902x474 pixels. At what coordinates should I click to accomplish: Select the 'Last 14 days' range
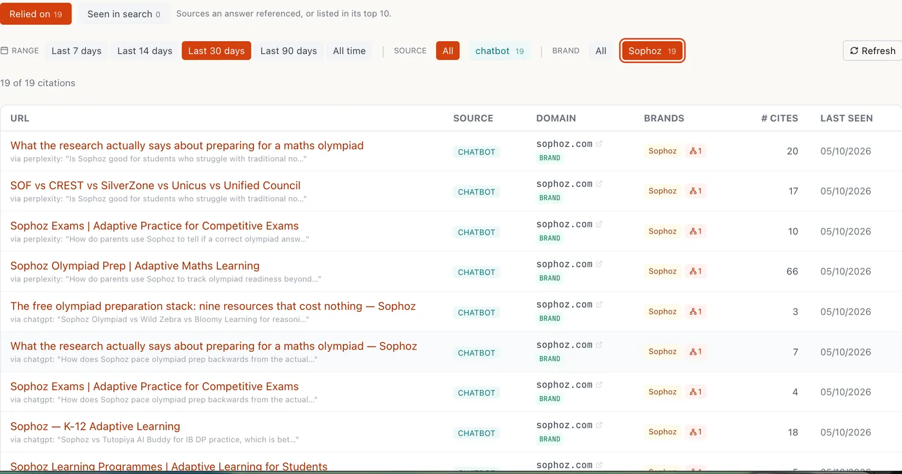click(x=145, y=51)
